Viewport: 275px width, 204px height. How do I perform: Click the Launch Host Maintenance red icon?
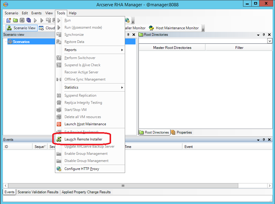[59, 124]
